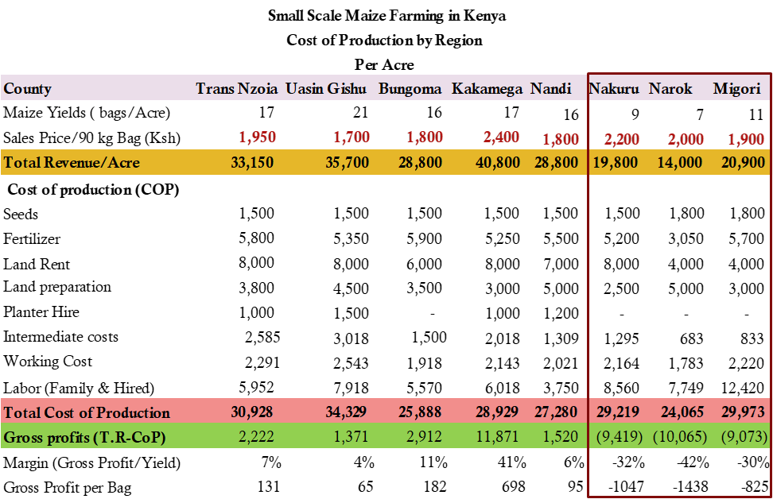
Task: Click the "Narok" column header
Action: tap(670, 89)
